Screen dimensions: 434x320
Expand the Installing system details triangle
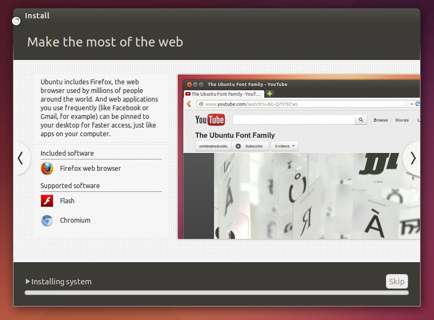pos(28,281)
